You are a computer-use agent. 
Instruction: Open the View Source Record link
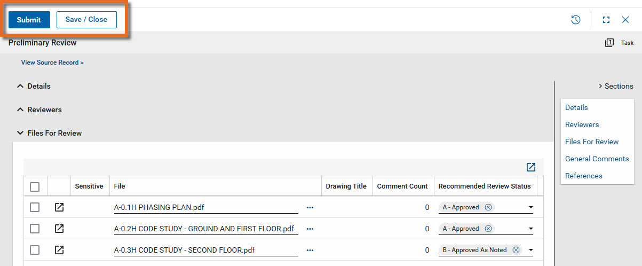click(52, 62)
